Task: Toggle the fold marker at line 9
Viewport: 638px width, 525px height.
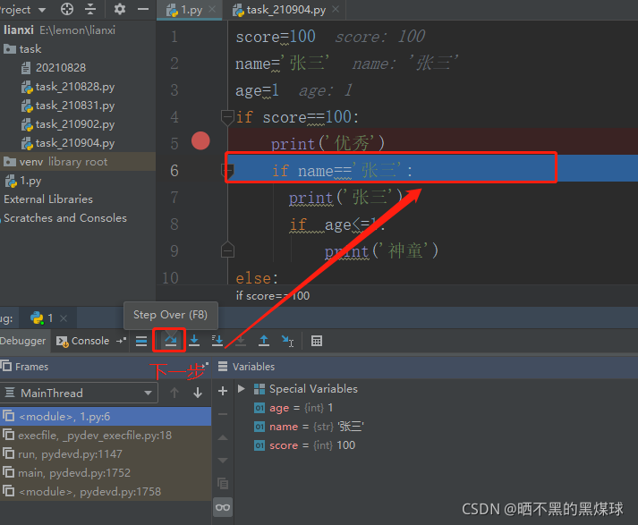Action: (227, 250)
